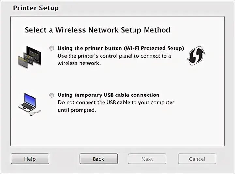Choose the 'Using the printer button' bold label
The width and height of the screenshot is (235, 174).
90,48
